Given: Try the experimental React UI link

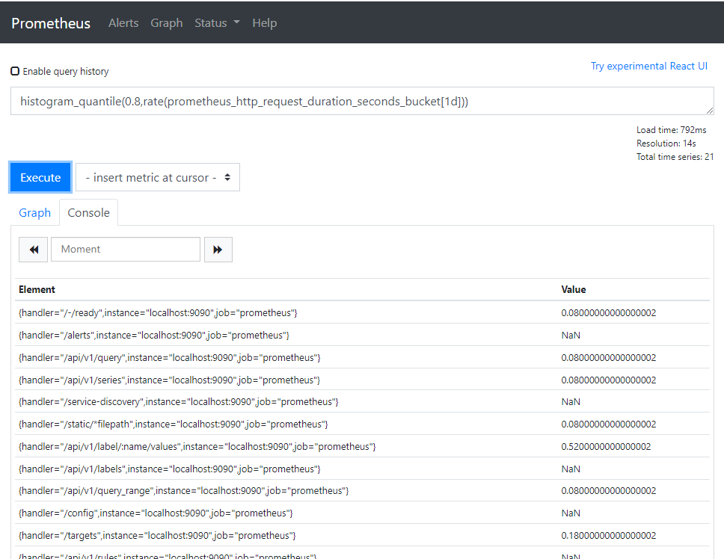Looking at the screenshot, I should tap(648, 66).
